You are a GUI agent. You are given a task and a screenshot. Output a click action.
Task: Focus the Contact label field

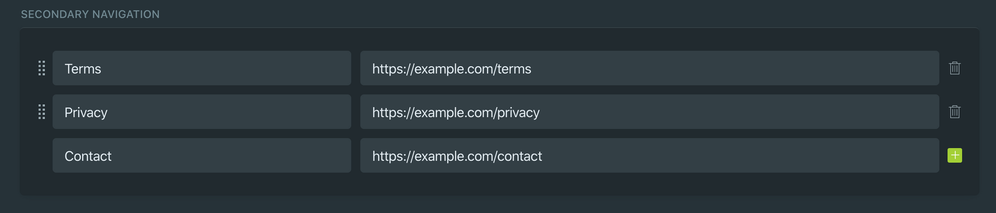tap(202, 156)
